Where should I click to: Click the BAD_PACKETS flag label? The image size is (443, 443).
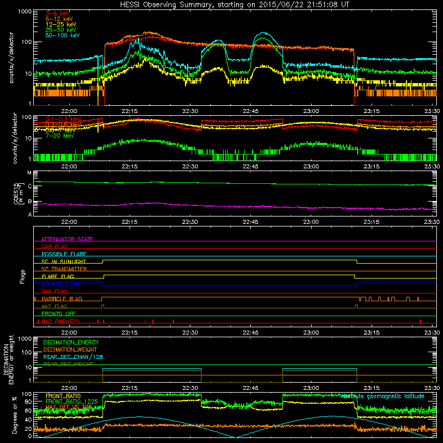pyautogui.click(x=60, y=321)
